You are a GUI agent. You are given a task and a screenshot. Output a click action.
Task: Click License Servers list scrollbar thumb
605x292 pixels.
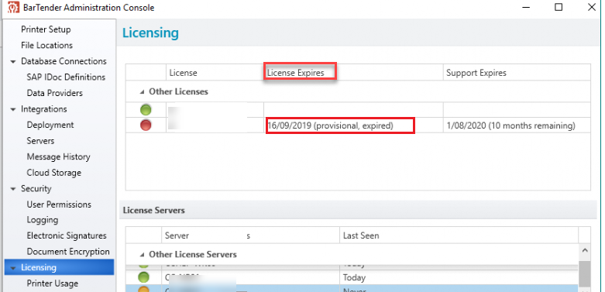coord(585,274)
